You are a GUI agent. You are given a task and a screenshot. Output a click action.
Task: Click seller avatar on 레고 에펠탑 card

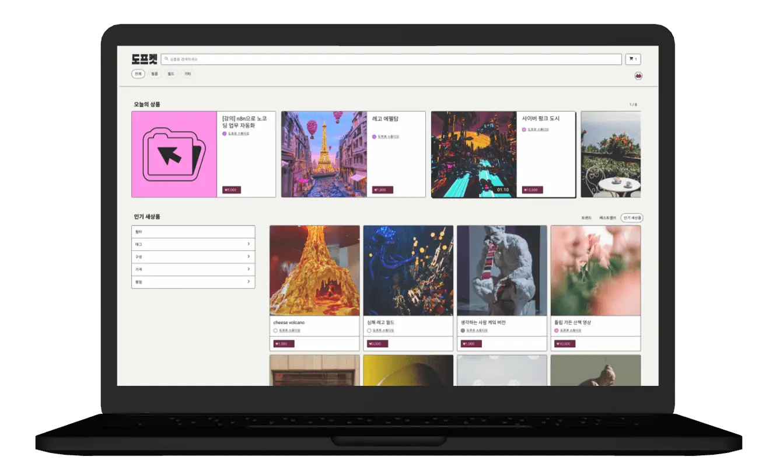pos(374,137)
